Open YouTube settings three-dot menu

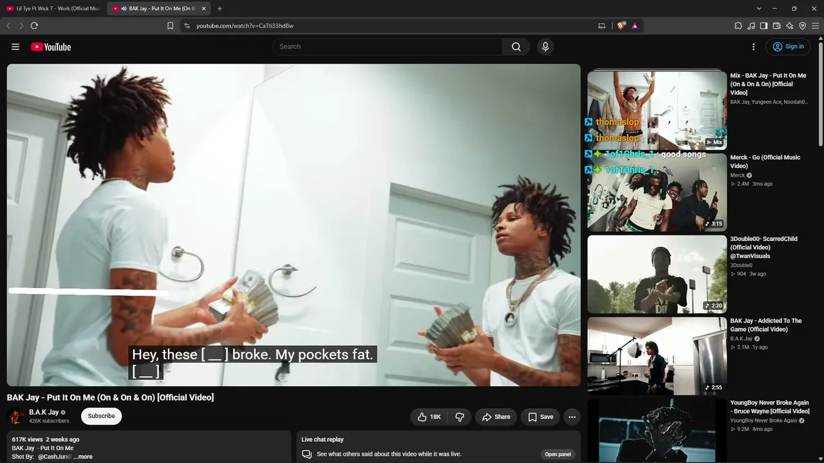753,46
